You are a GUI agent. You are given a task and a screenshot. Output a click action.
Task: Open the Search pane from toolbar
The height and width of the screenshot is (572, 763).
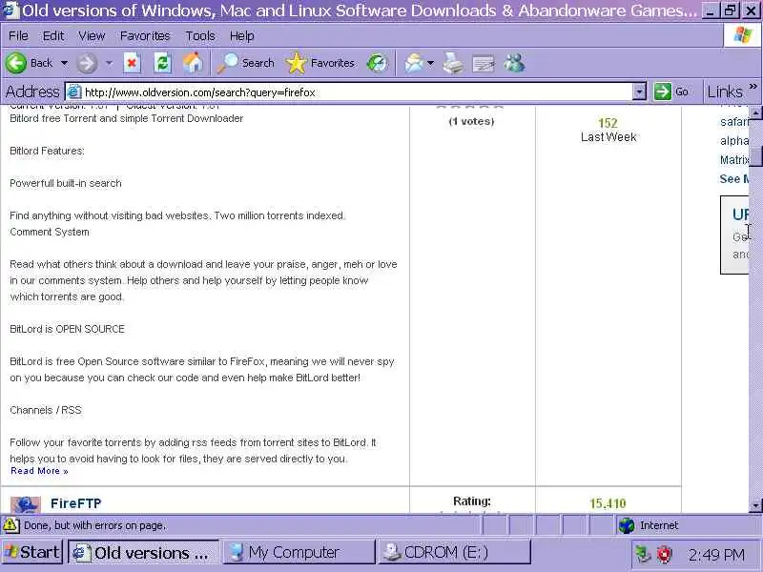coord(246,63)
